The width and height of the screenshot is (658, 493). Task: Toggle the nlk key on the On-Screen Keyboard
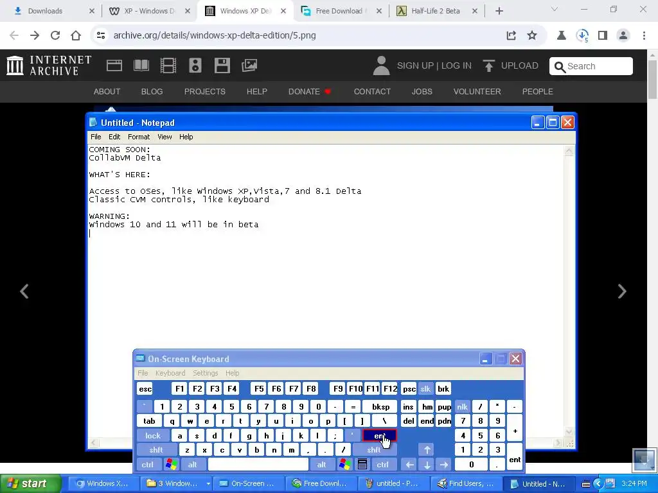click(x=462, y=406)
